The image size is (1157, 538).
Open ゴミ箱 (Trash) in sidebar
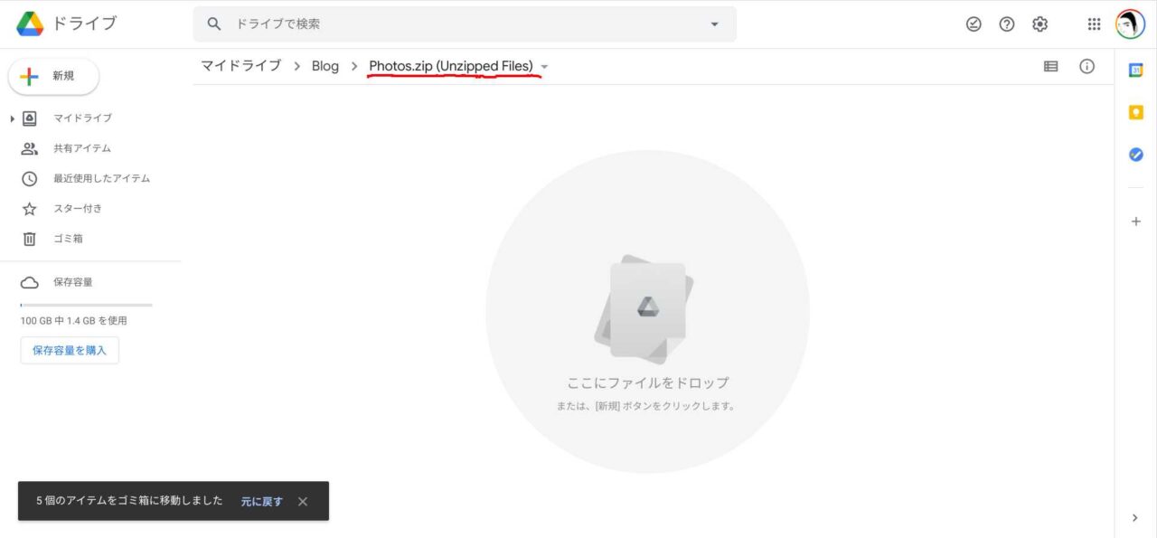point(68,239)
